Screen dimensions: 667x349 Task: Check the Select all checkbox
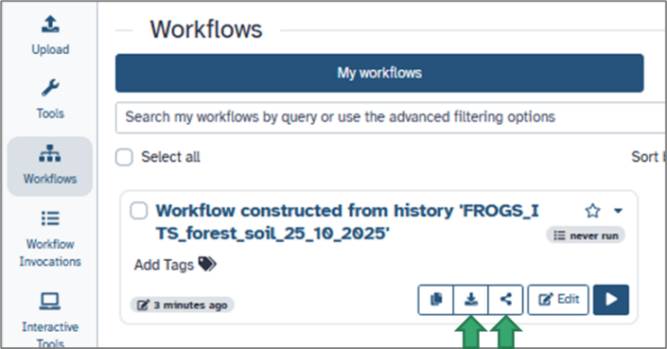point(124,157)
